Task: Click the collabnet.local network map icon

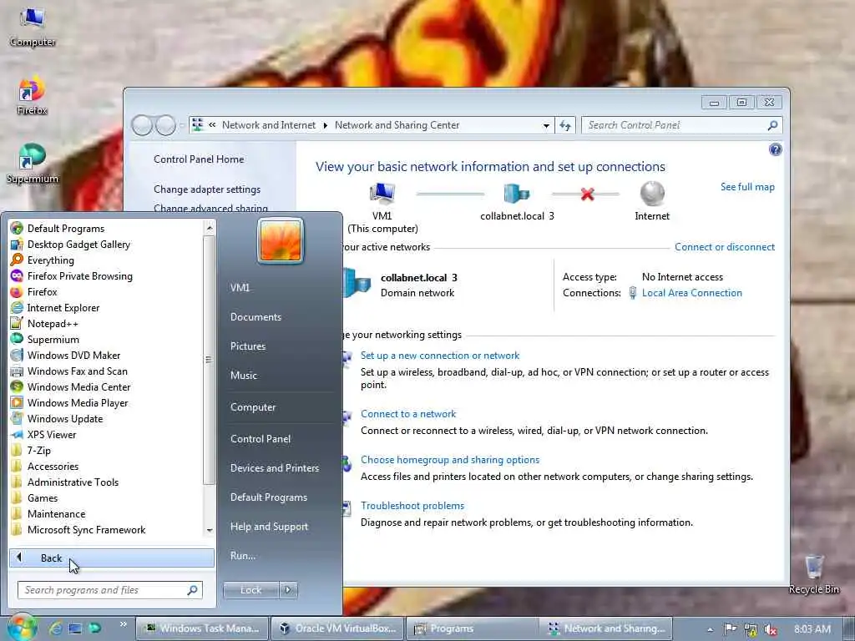Action: click(x=516, y=193)
